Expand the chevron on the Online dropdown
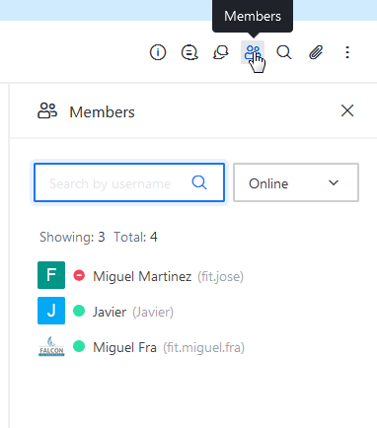This screenshot has height=428, width=377. 334,182
